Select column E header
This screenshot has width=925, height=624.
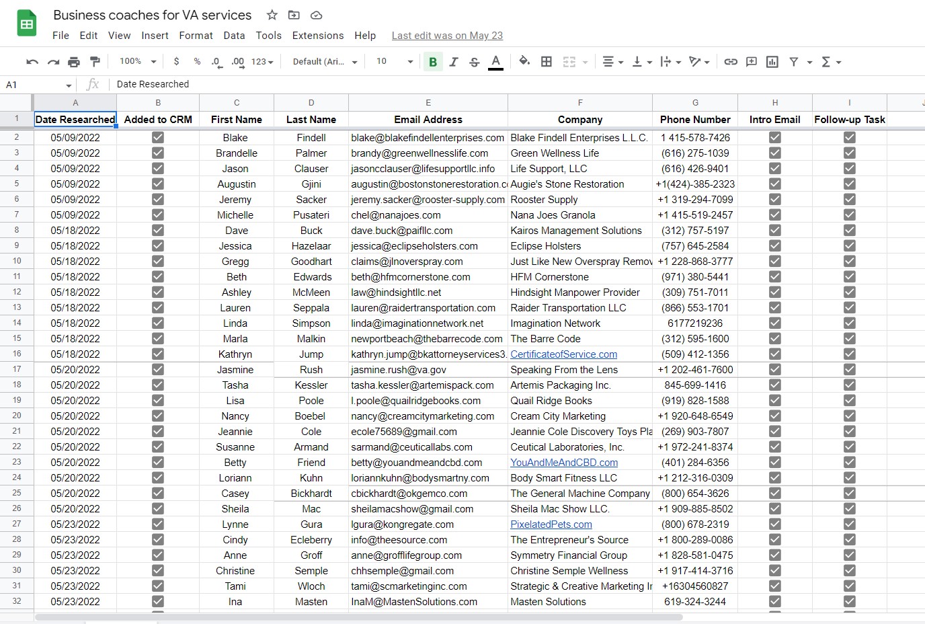pyautogui.click(x=428, y=102)
